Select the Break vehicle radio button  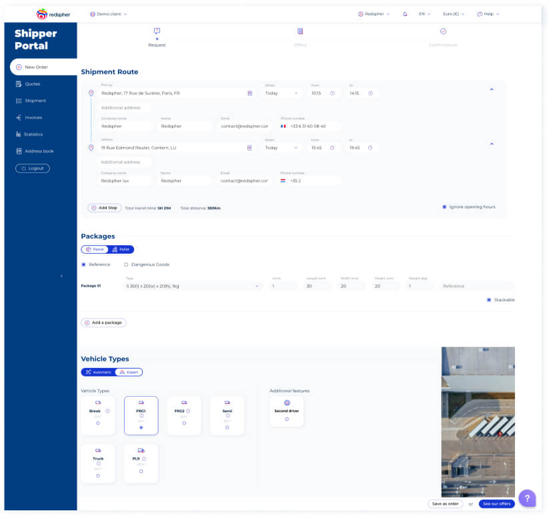[98, 423]
